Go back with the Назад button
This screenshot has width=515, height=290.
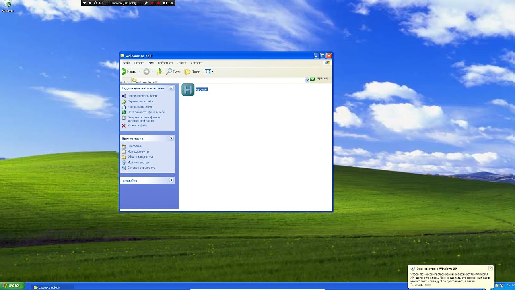click(129, 71)
